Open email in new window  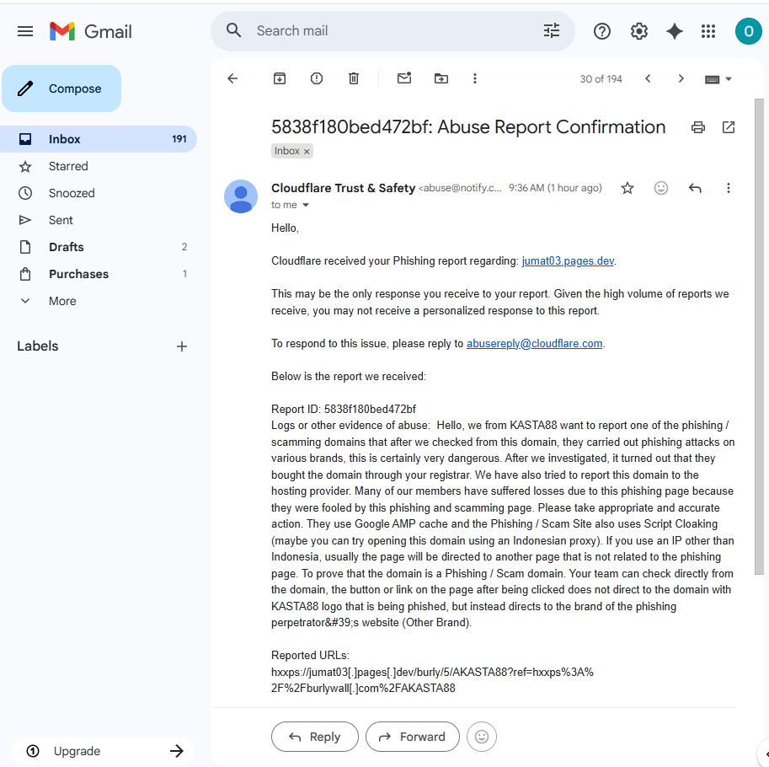tap(729, 127)
